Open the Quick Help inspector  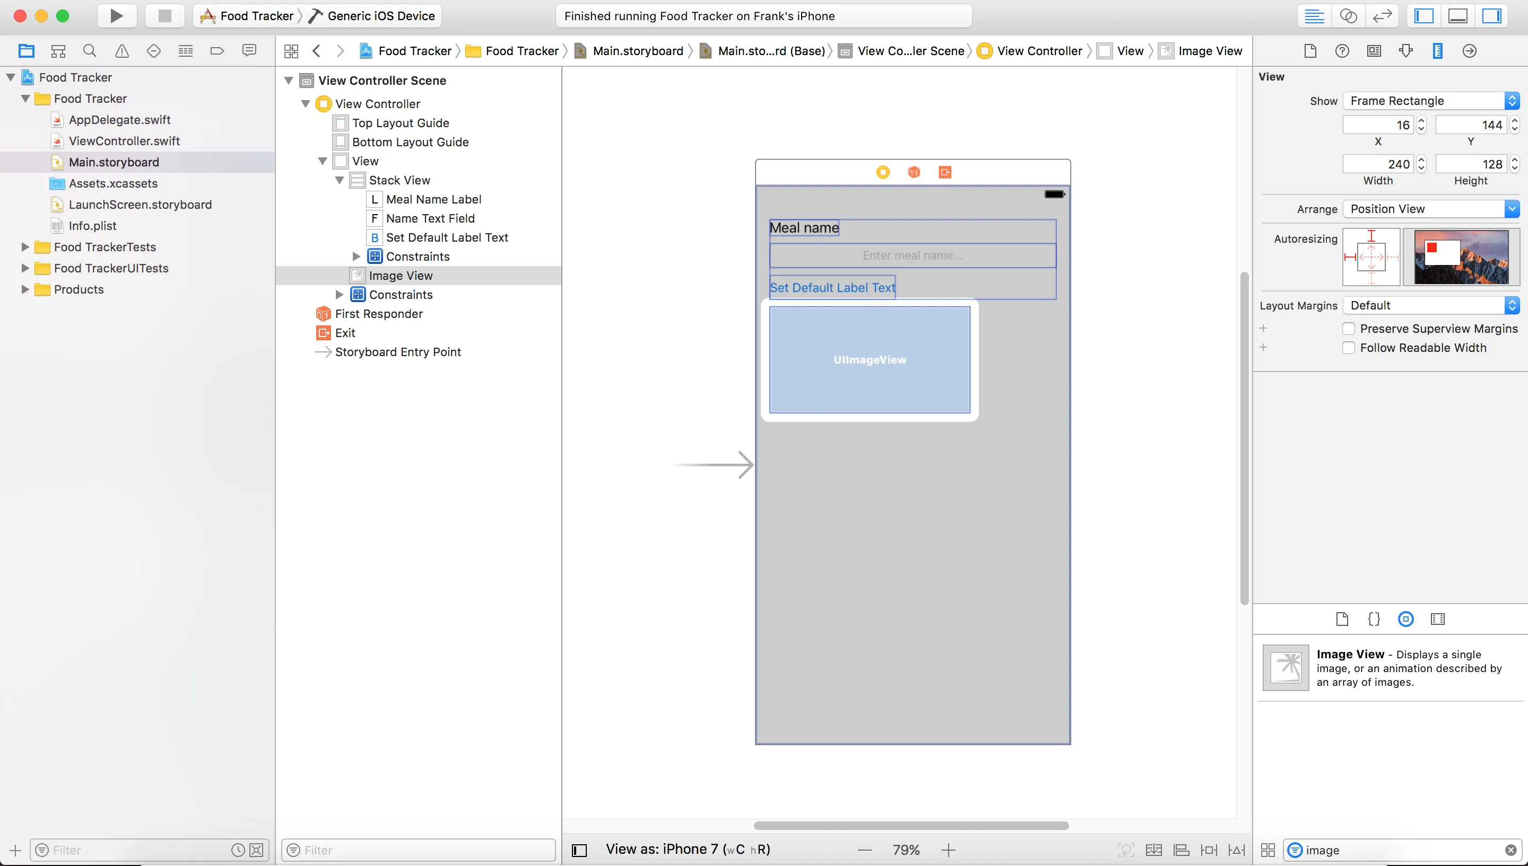coord(1342,51)
